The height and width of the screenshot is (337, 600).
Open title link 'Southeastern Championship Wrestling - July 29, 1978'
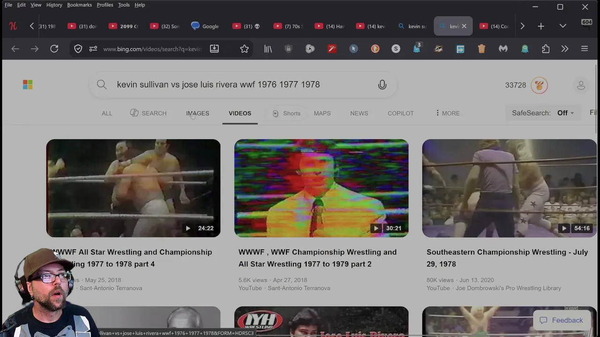(x=507, y=258)
